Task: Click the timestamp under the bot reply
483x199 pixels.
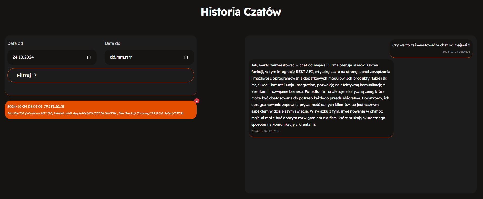Action: 265,131
